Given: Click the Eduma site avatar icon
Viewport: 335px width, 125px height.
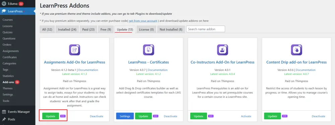Looking at the screenshot, I should 4,4.
